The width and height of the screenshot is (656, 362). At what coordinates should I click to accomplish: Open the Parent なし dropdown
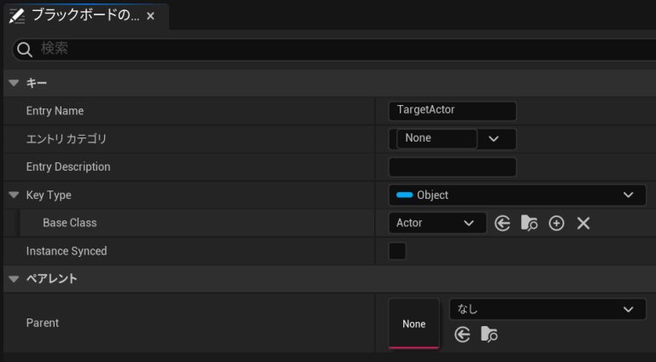point(547,308)
